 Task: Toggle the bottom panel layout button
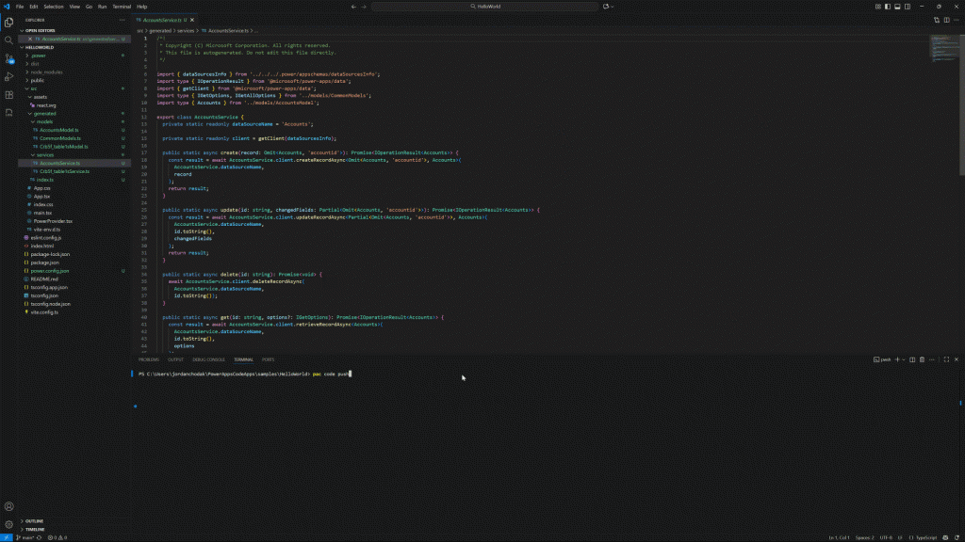click(x=896, y=6)
